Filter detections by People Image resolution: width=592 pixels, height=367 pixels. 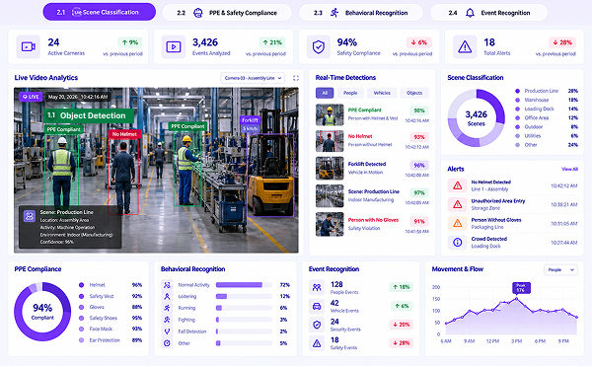[350, 93]
